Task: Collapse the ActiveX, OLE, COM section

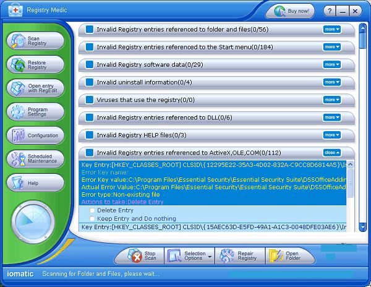Action: [x=331, y=153]
